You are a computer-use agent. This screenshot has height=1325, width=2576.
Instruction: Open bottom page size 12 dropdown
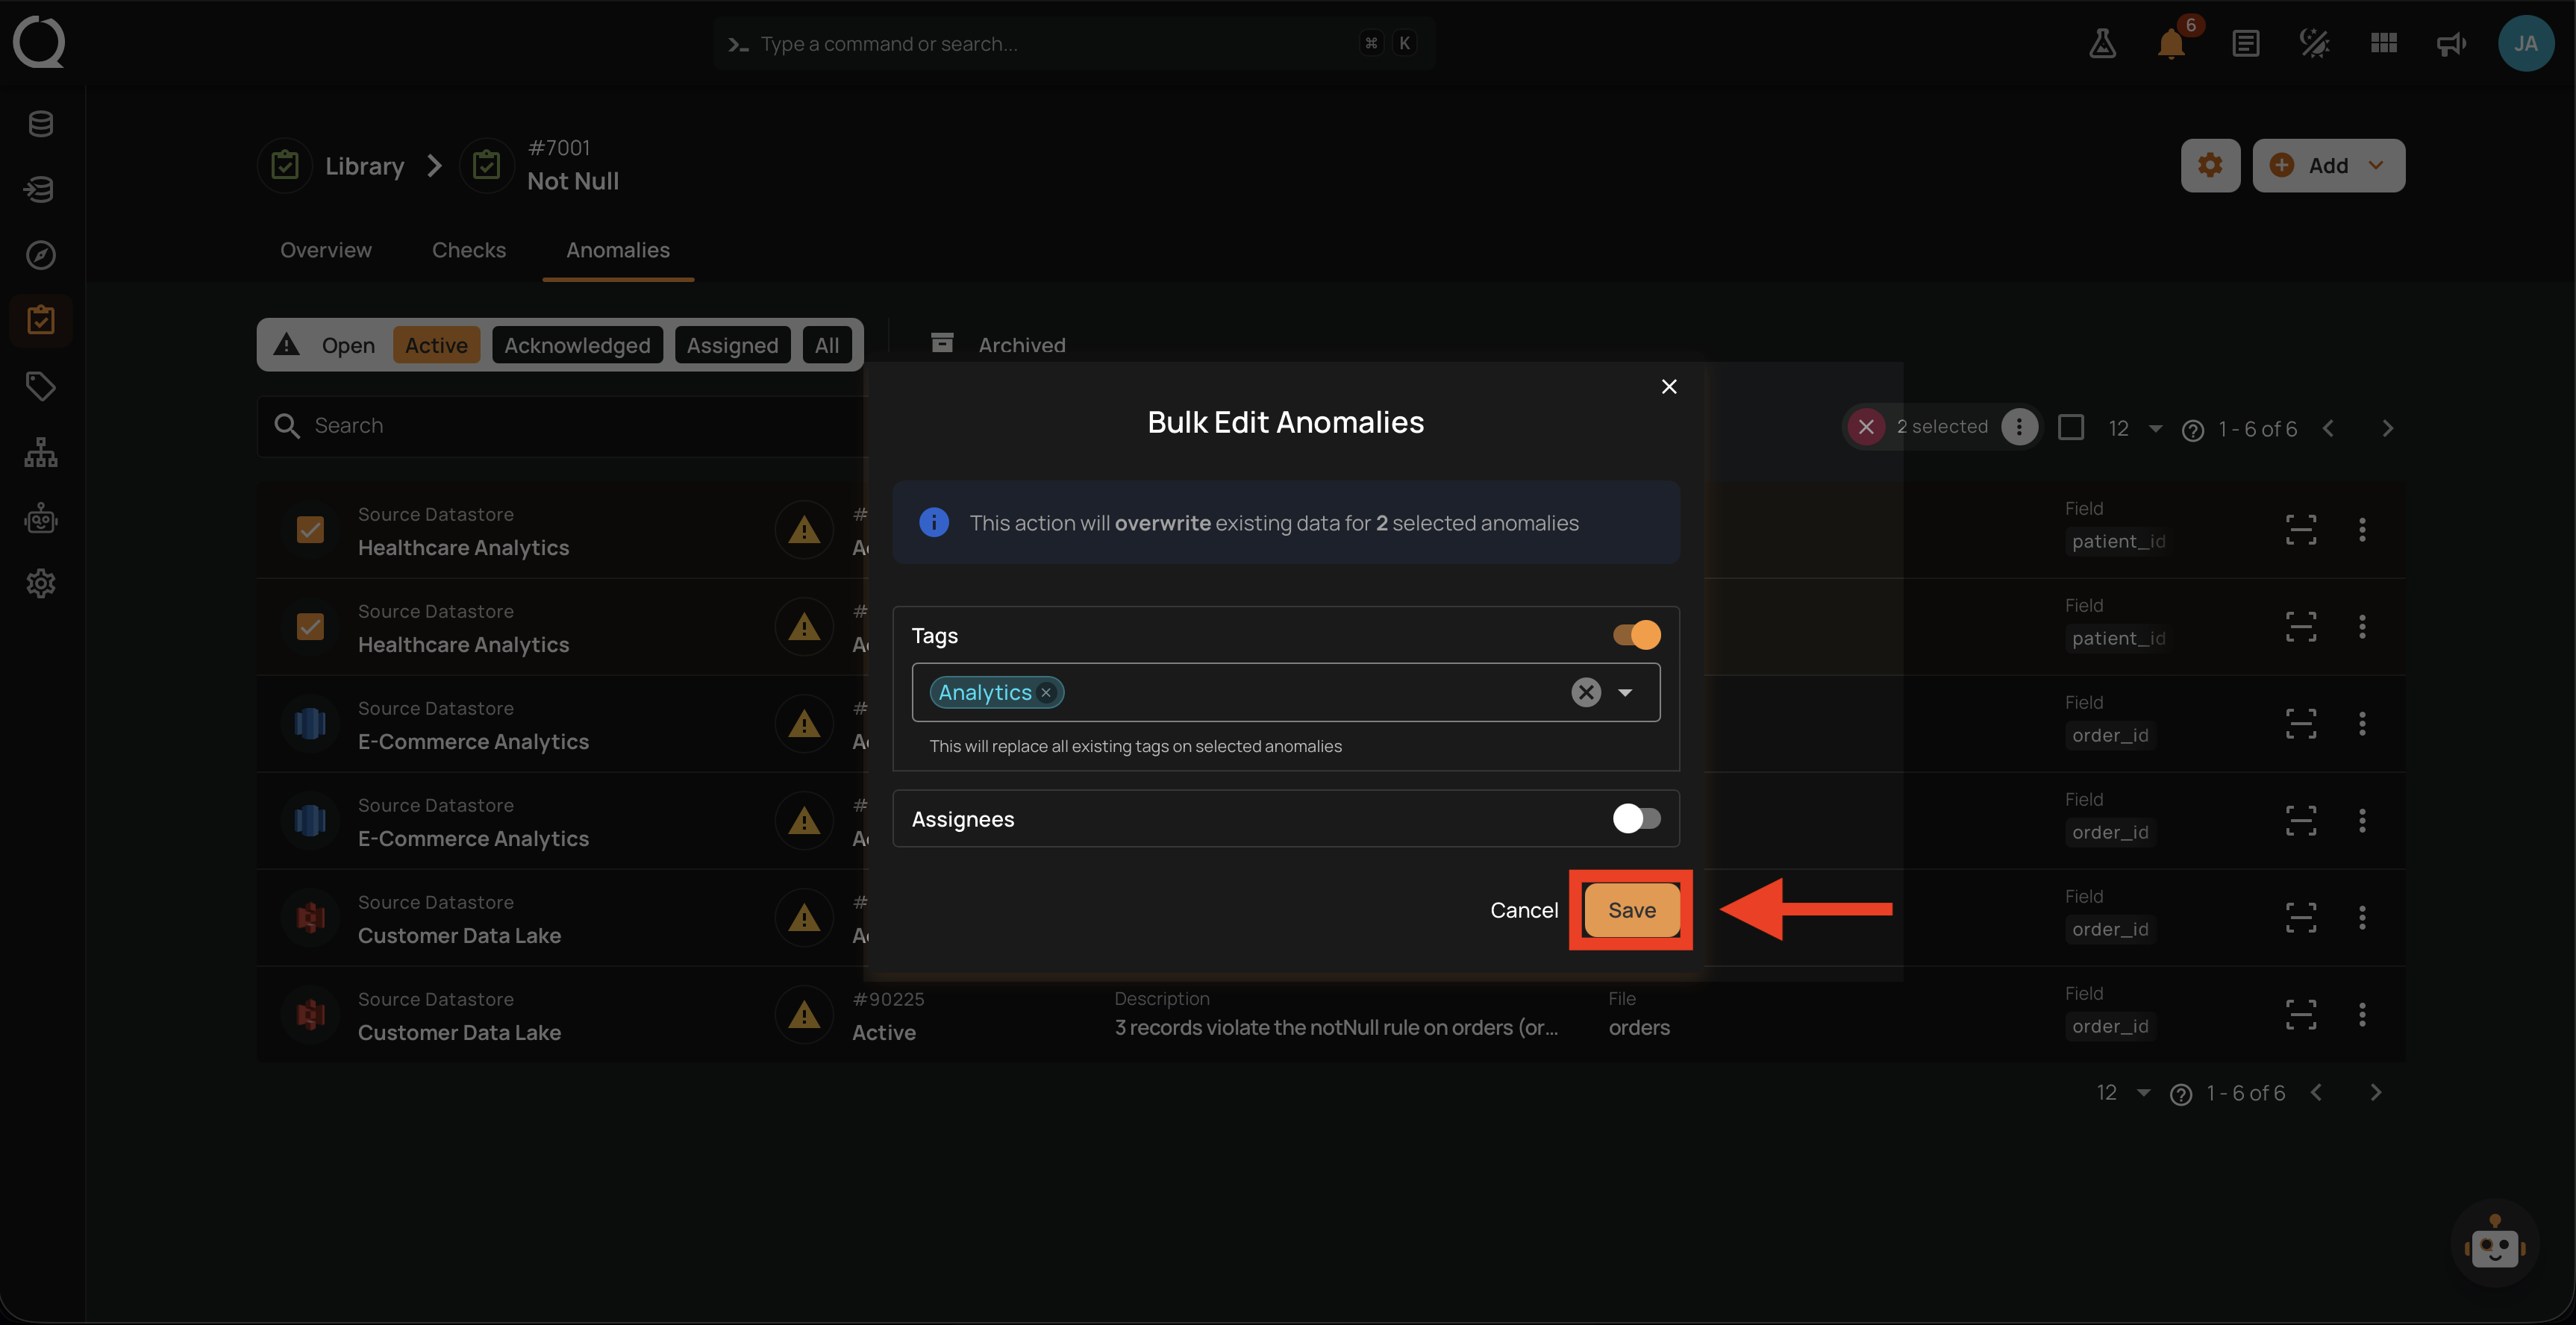(x=2123, y=1092)
